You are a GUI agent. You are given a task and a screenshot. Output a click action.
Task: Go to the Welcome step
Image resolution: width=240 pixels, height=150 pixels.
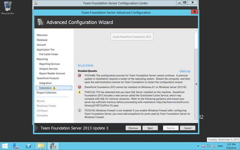click(42, 35)
